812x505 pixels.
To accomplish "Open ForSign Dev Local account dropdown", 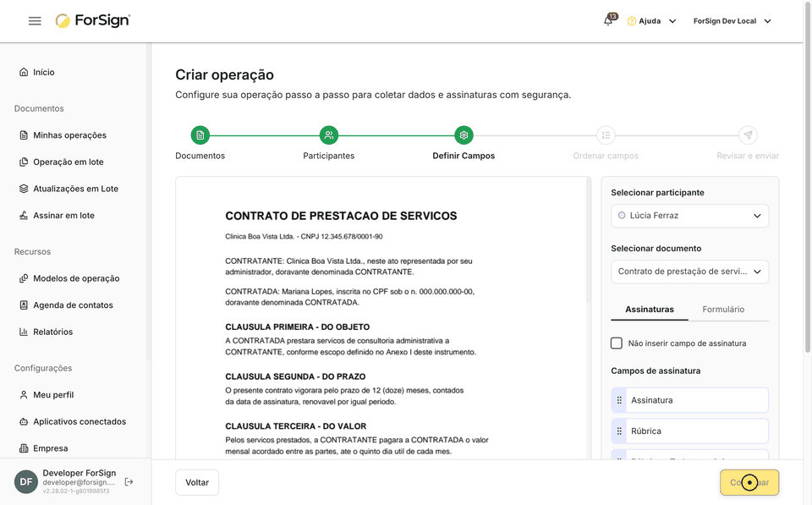I will [732, 21].
